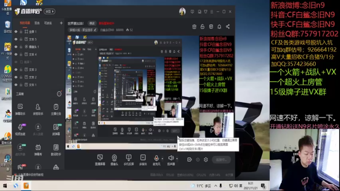The width and height of the screenshot is (340, 191).
Task: Open the user avatar in title bar
Action: coord(182,11)
